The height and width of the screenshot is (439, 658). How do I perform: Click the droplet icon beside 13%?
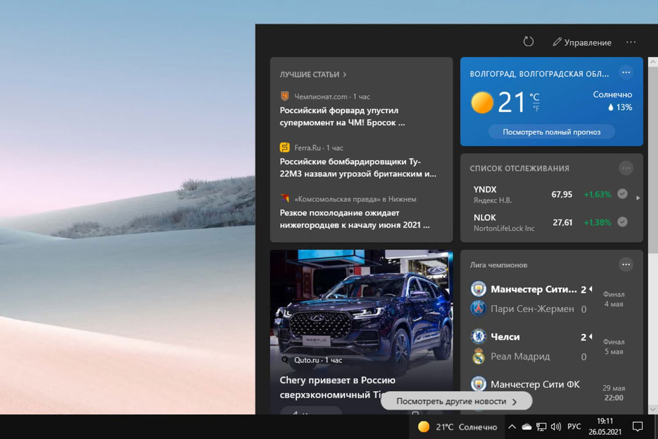pyautogui.click(x=610, y=107)
